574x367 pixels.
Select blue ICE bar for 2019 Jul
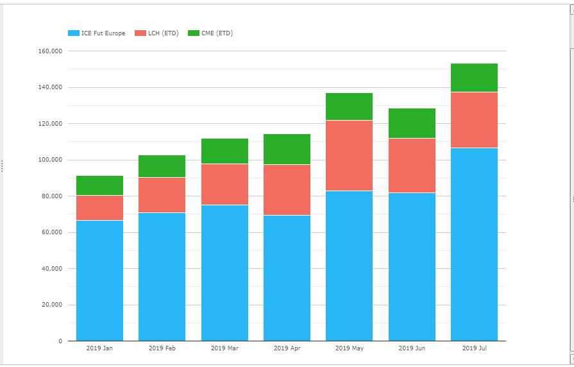(474, 244)
